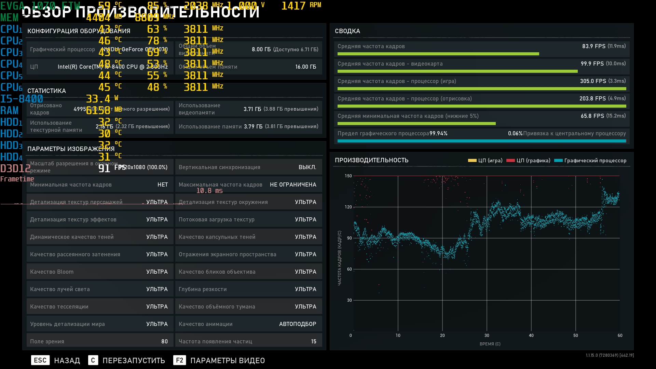Click the СВОДКА section header
The image size is (656, 369).
click(x=347, y=31)
